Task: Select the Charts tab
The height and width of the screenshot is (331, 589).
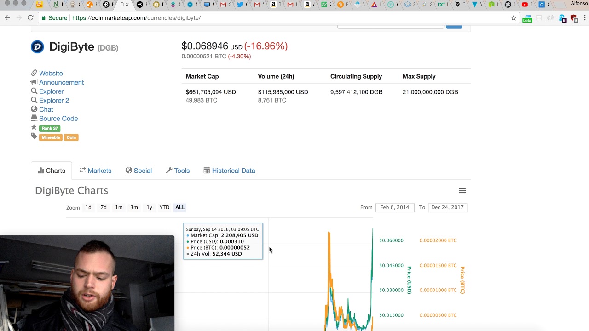Action: coord(52,171)
